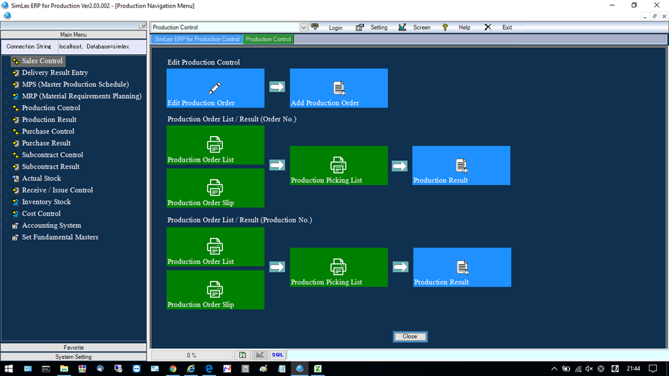Open MPS (Master Production Schedule)
Image resolution: width=669 pixels, height=376 pixels.
point(75,84)
